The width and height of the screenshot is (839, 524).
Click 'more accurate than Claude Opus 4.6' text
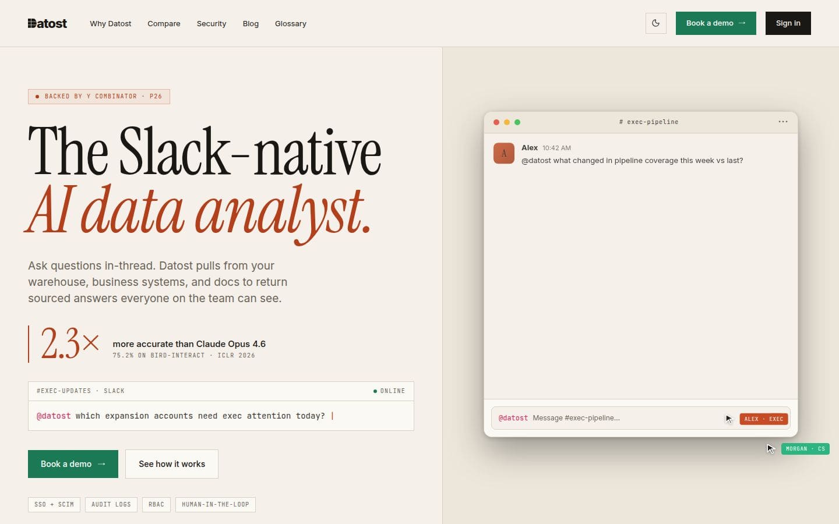pos(189,344)
